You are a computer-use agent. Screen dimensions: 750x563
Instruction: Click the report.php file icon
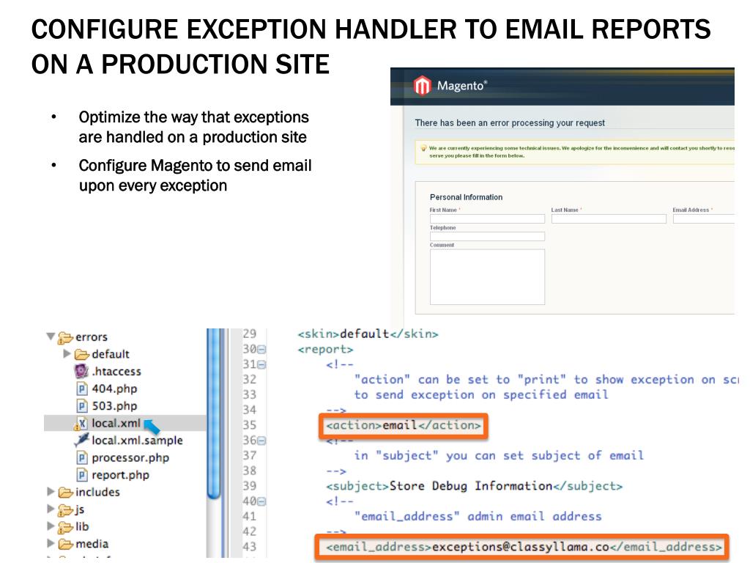82,475
